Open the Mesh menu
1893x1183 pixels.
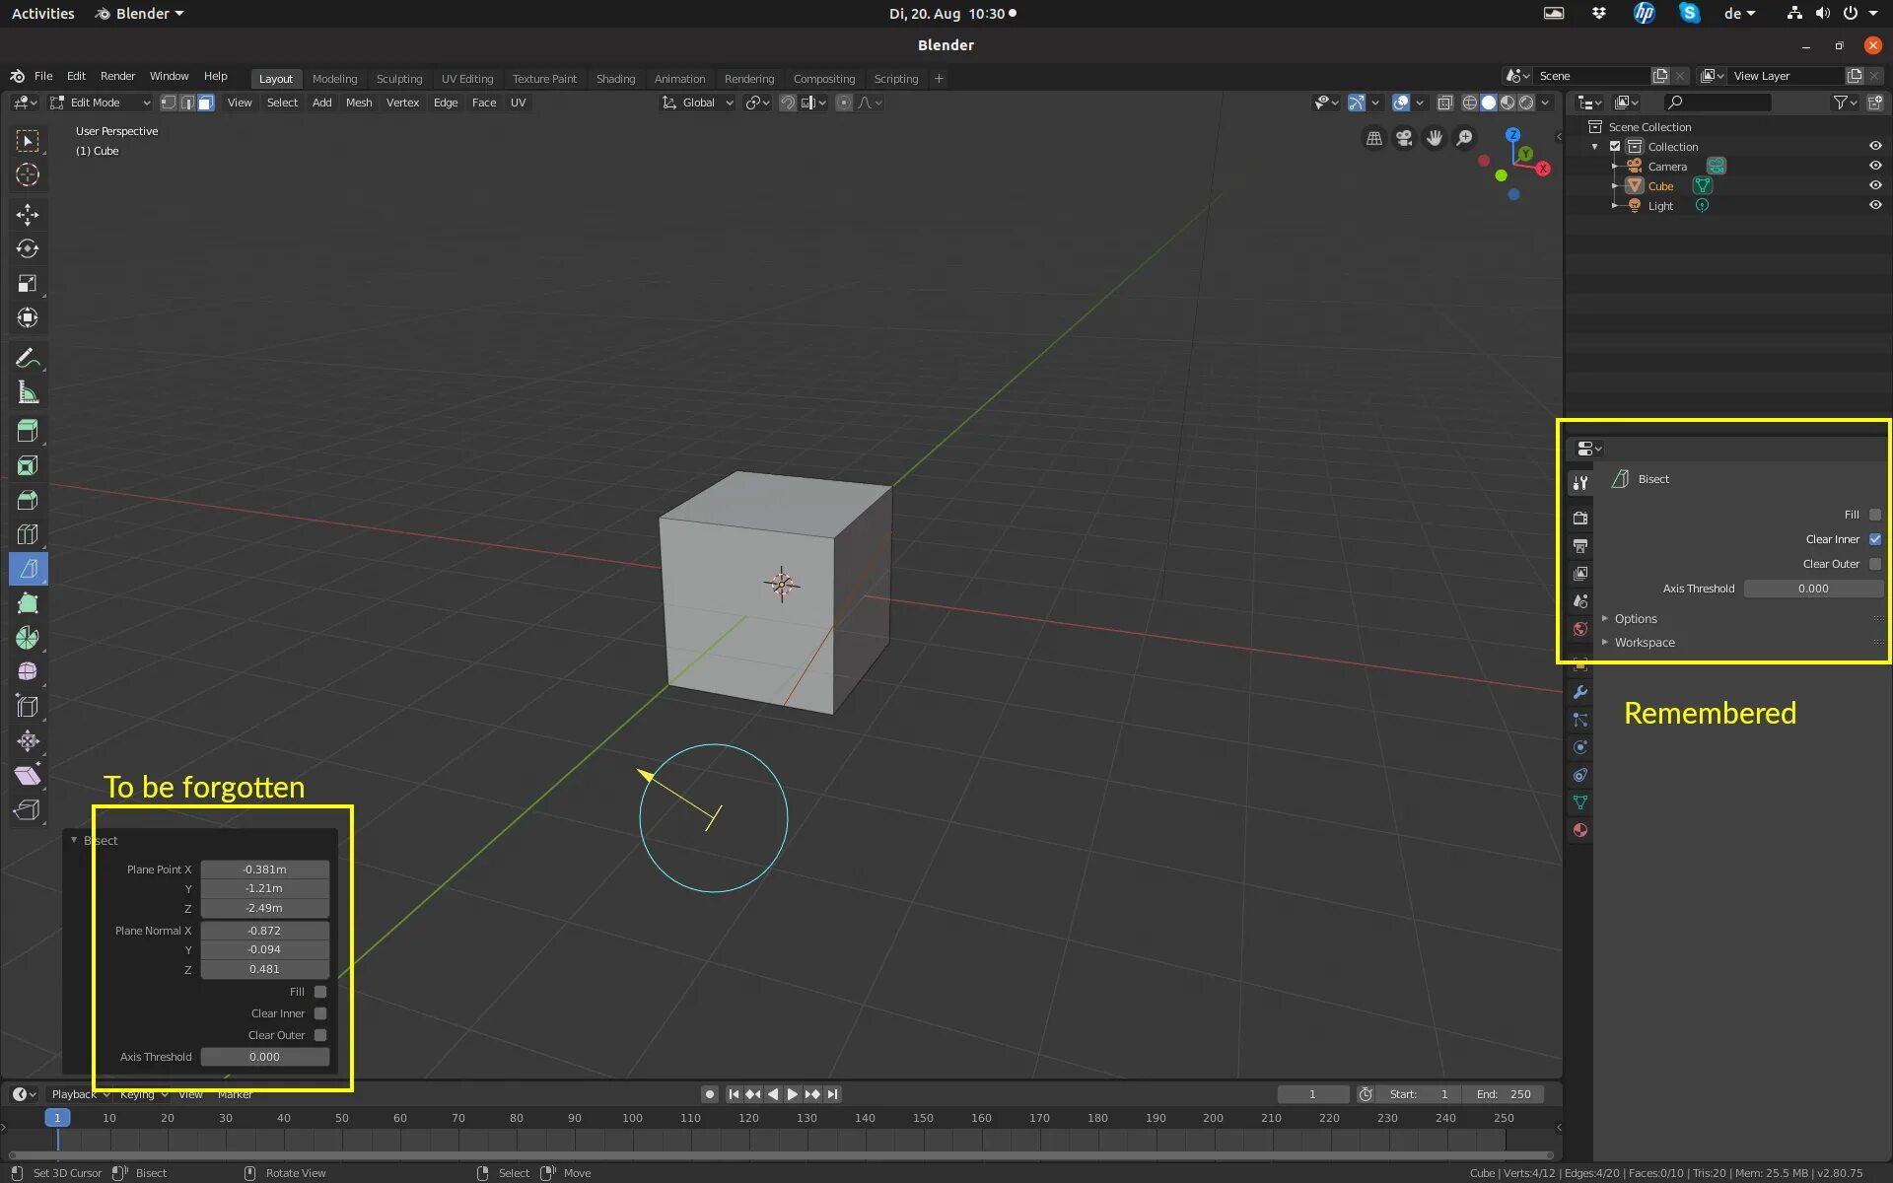[x=358, y=103]
